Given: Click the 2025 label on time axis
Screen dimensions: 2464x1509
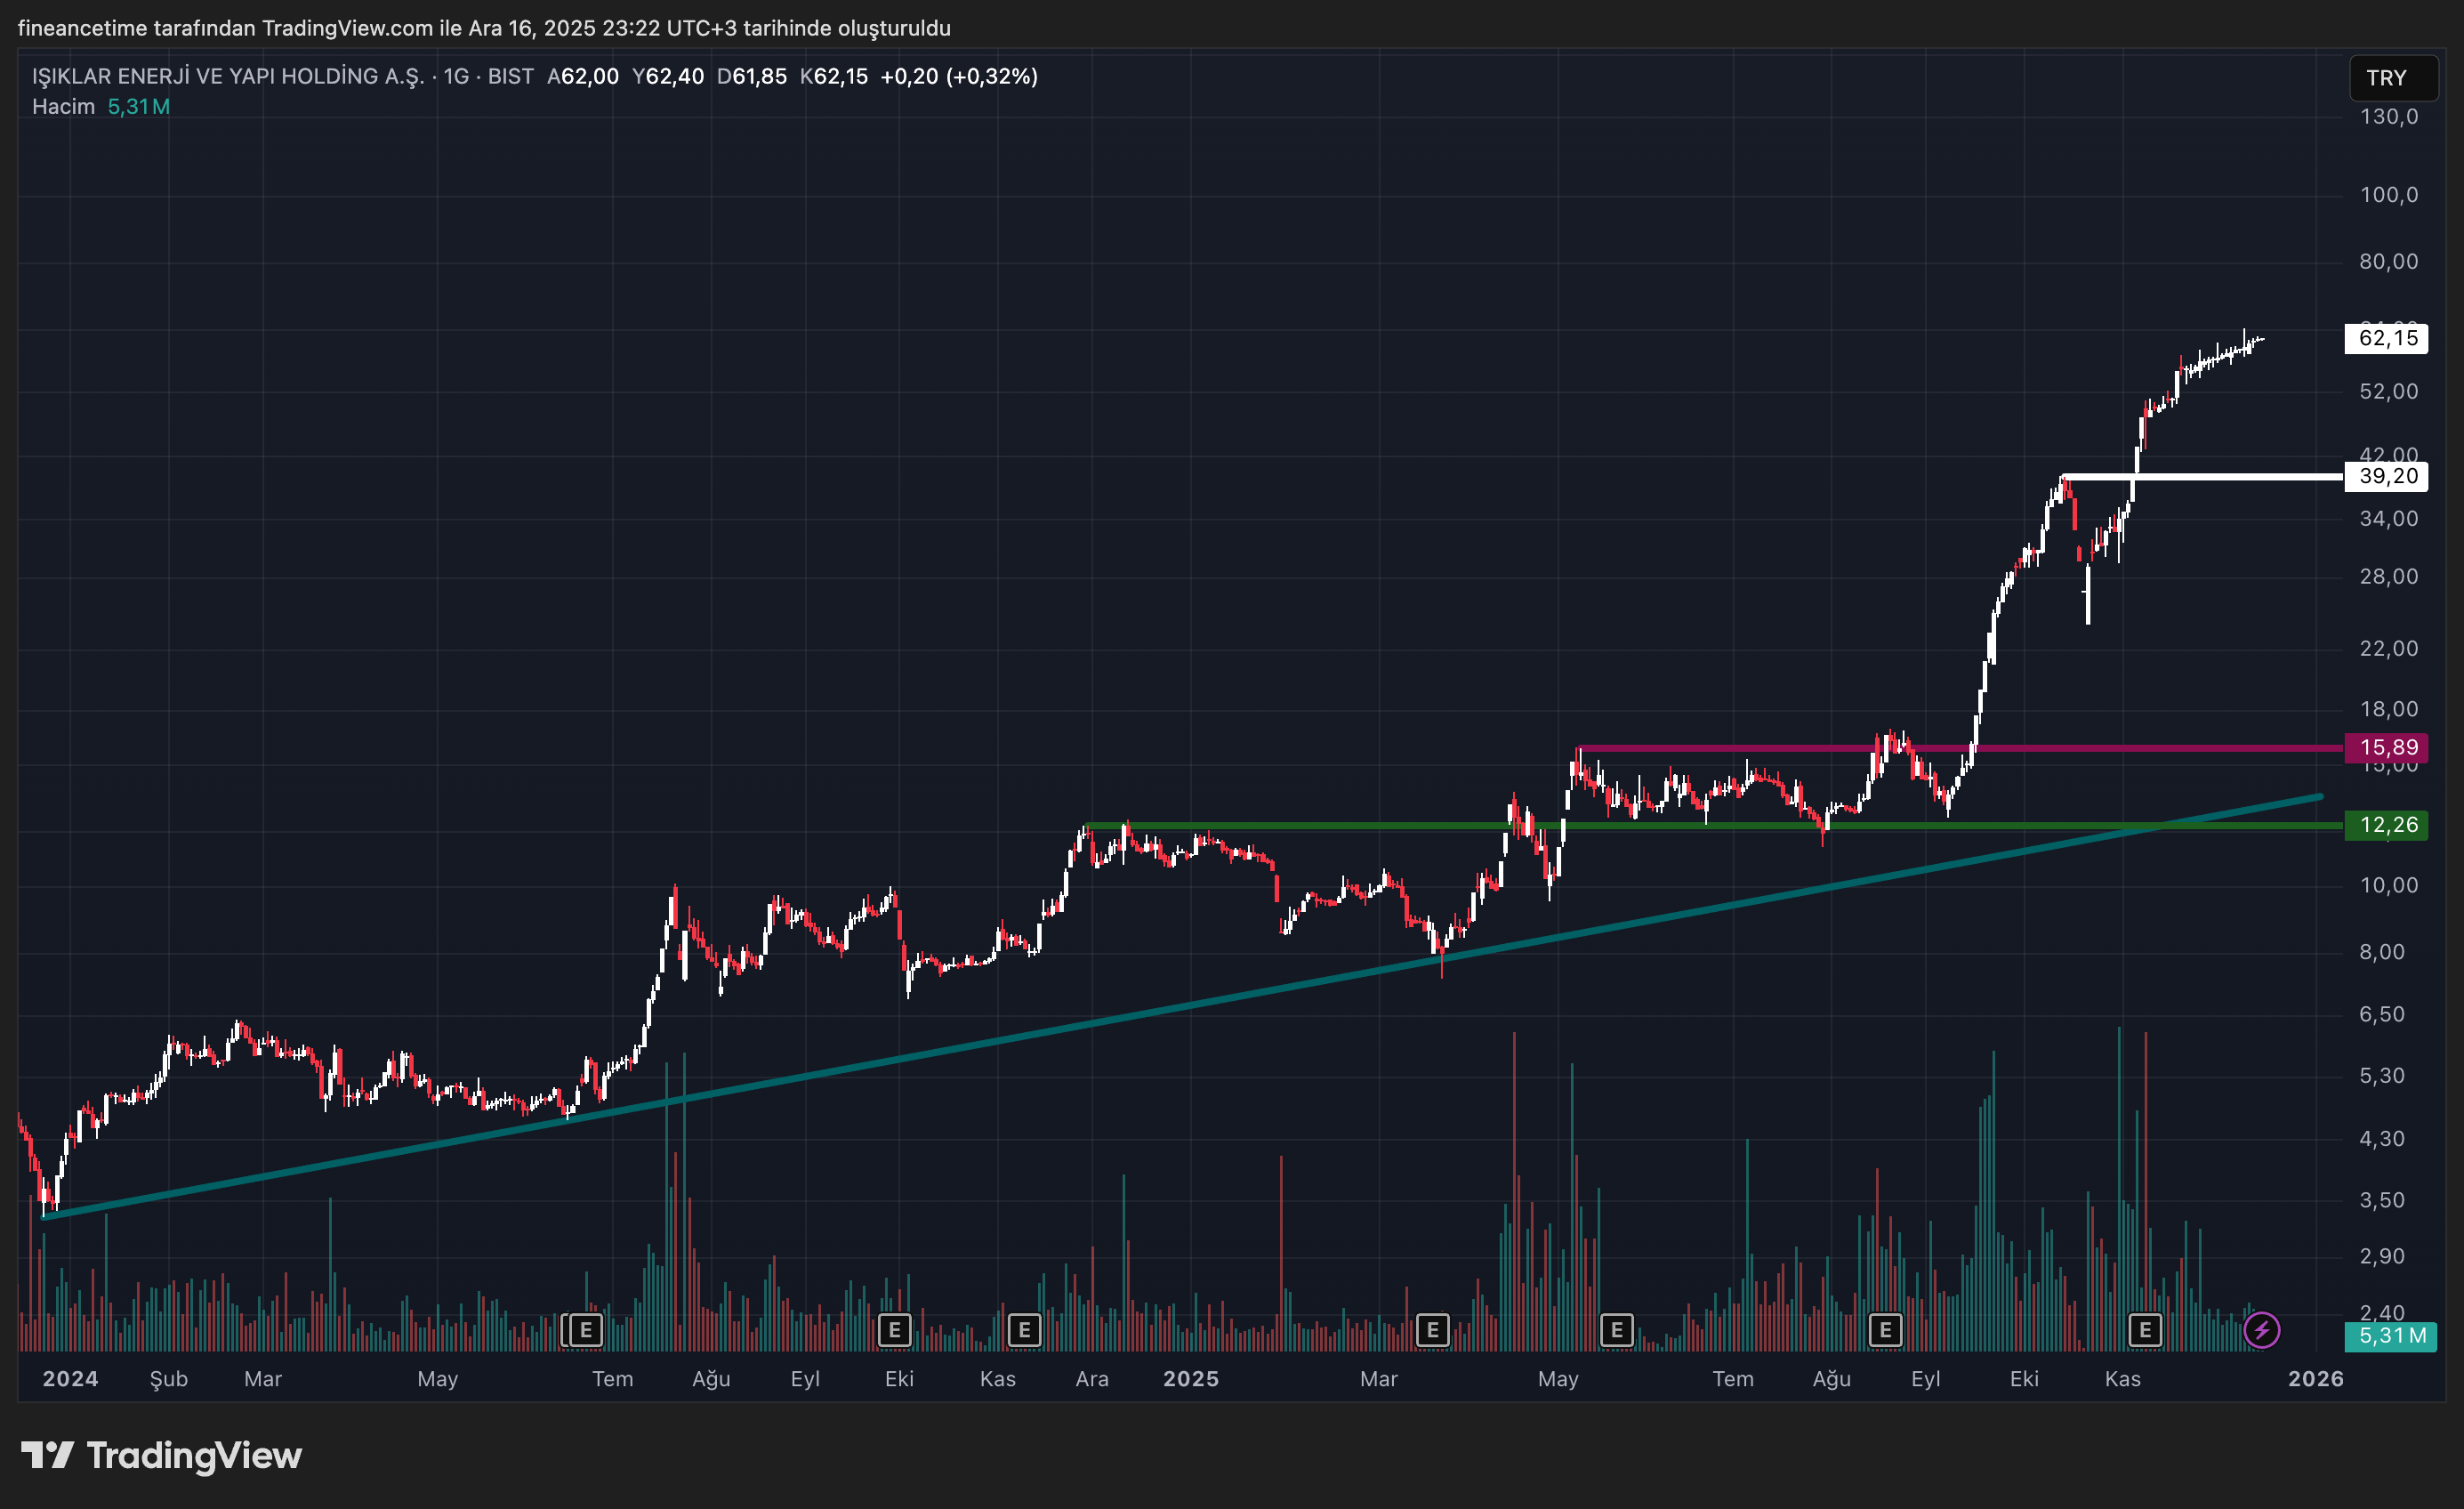Looking at the screenshot, I should click(1190, 1379).
